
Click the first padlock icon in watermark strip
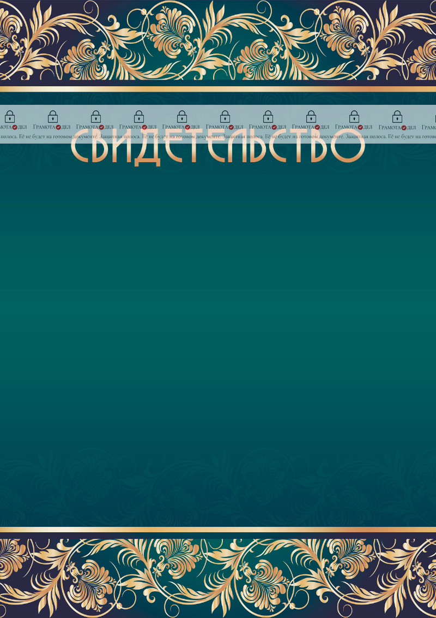click(9, 116)
